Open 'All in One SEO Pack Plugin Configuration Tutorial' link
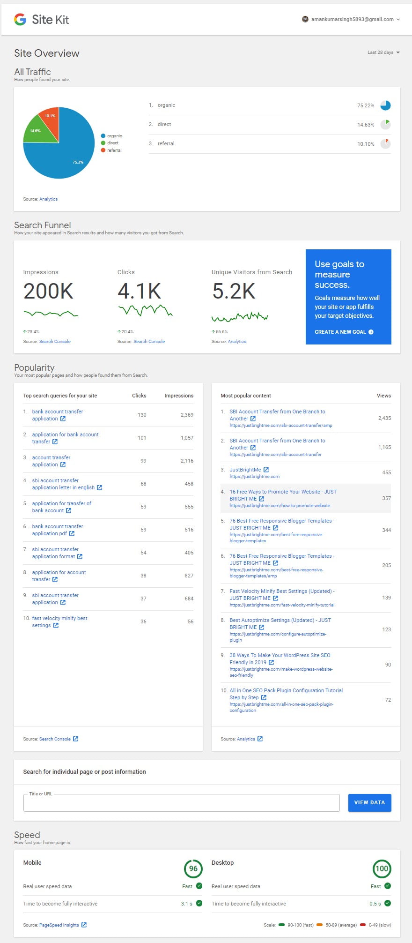Image resolution: width=412 pixels, height=943 pixels. 286,694
